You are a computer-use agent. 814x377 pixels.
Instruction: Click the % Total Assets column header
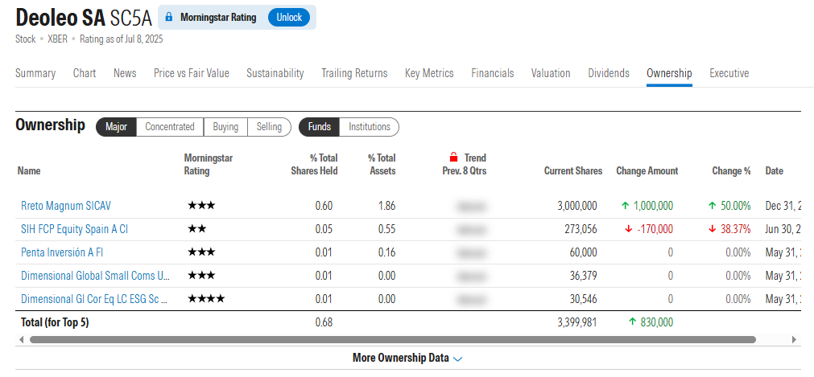coord(382,165)
